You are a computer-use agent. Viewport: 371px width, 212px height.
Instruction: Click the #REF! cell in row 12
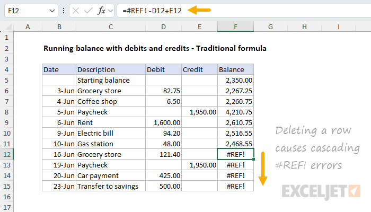pyautogui.click(x=235, y=155)
